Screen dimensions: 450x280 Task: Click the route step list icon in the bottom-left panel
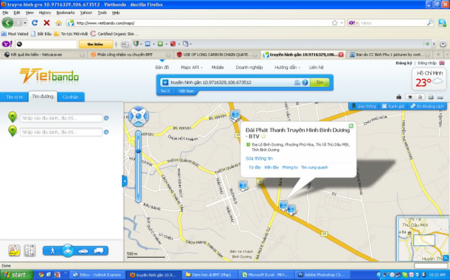coord(29,251)
